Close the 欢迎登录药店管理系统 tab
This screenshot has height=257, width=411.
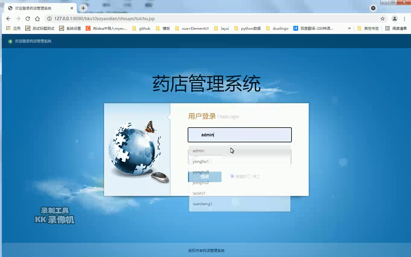pos(72,8)
